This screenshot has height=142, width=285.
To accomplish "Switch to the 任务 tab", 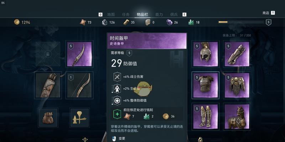I will tap(126, 15).
